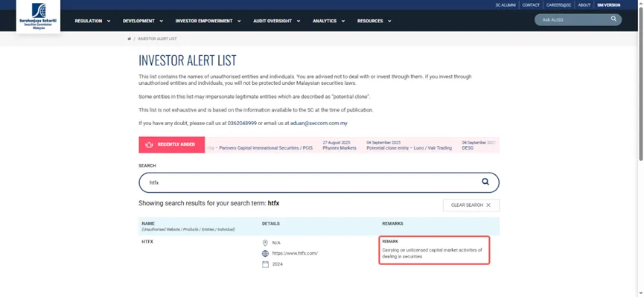
Task: Submit the htfx search with magnifier icon
Action: 485,182
